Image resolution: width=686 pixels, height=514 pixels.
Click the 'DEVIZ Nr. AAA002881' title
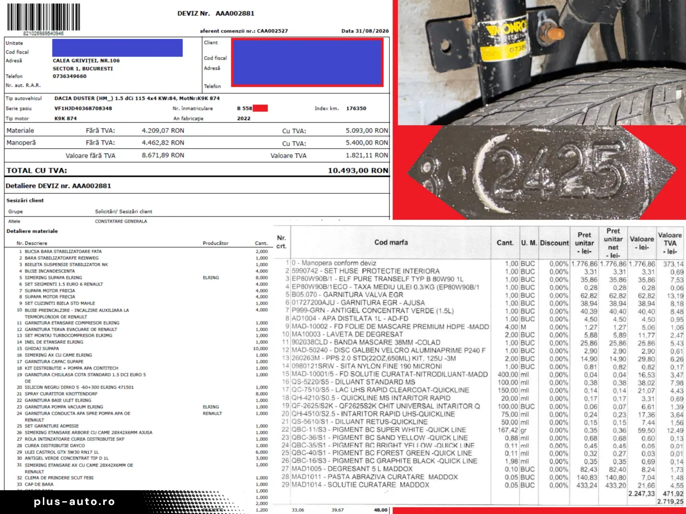(x=216, y=13)
